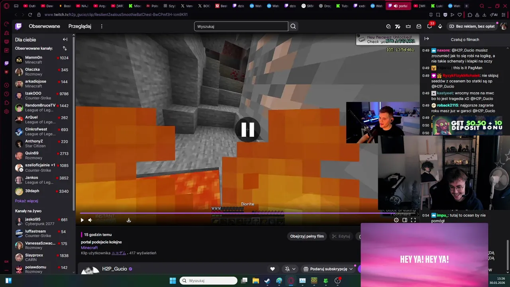Screen dimensions: 510x287
Task: Open RandomBruceTV channel in sidebar
Action: [x=42, y=108]
